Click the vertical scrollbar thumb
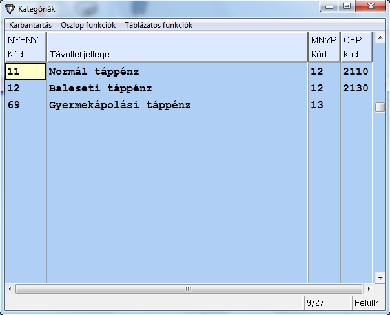This screenshot has height=315, width=390. pos(380,107)
